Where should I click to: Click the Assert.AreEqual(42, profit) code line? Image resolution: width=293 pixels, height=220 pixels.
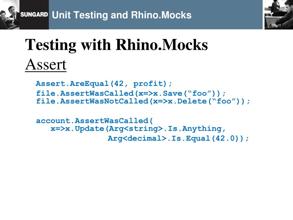104,83
